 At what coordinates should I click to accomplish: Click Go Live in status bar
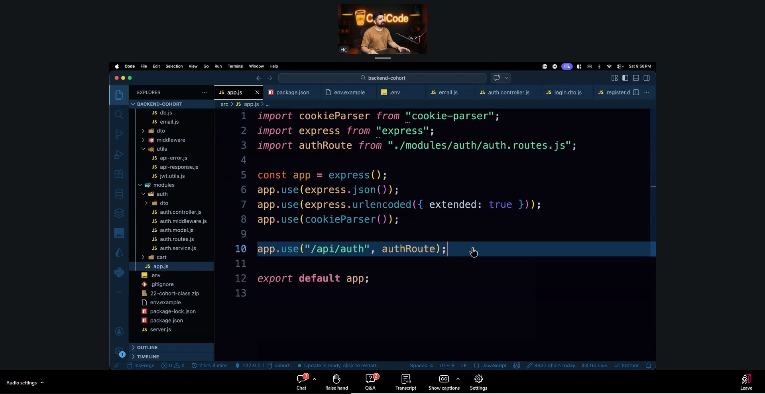click(x=594, y=366)
